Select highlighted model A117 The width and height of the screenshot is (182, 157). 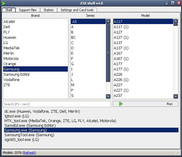(143, 21)
